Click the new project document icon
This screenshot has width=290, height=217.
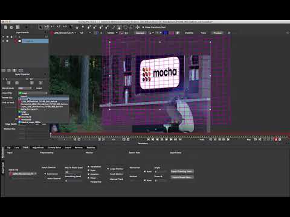click(x=5, y=27)
